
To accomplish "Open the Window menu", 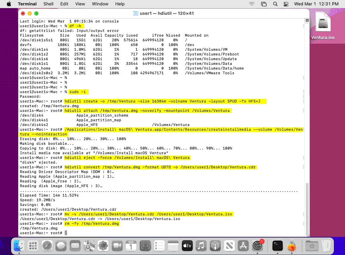I will pyautogui.click(x=100, y=4).
